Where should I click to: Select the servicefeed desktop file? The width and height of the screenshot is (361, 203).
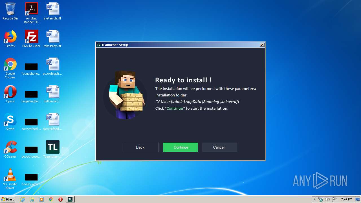(x=31, y=124)
